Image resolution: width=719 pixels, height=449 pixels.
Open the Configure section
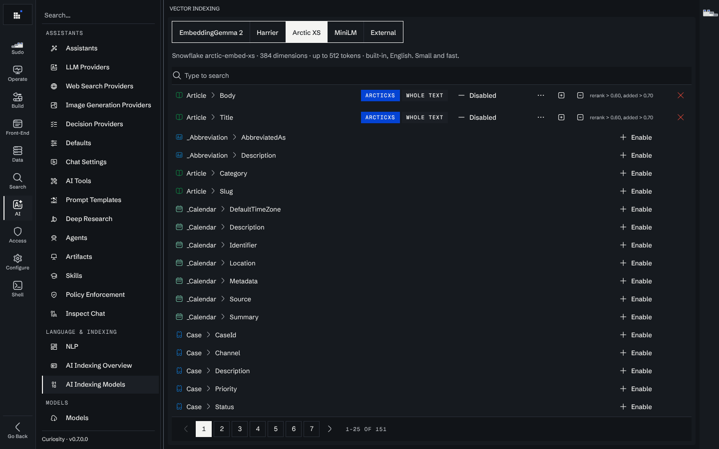coord(17,262)
